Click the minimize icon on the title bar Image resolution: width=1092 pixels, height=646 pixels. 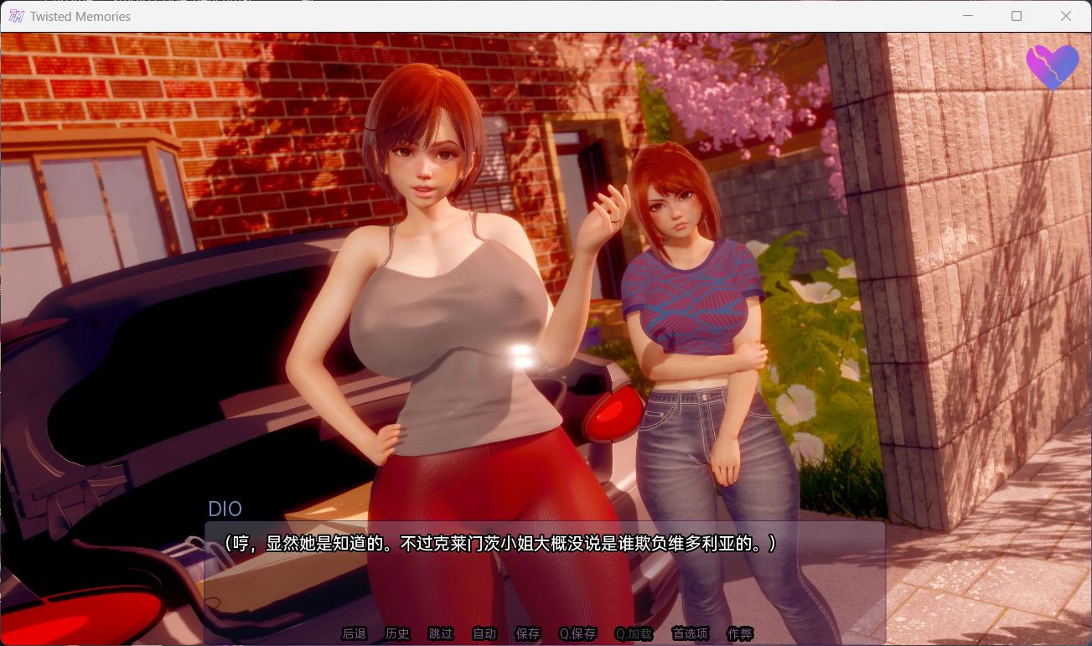pos(967,16)
